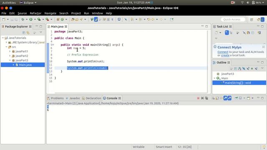
Task: Collapse All in Package Explorer
Action: tap(24, 32)
